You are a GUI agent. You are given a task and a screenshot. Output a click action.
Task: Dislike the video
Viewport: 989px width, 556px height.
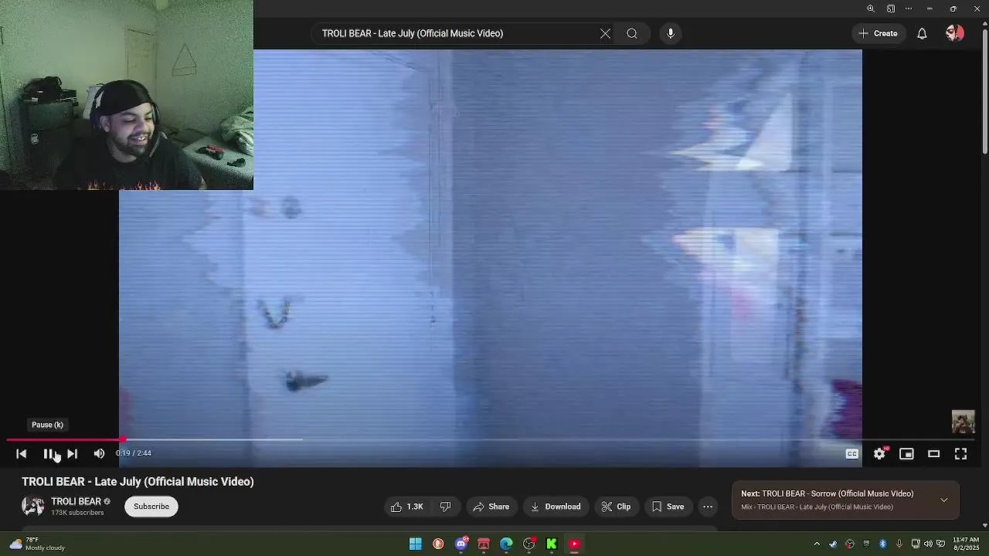point(445,507)
